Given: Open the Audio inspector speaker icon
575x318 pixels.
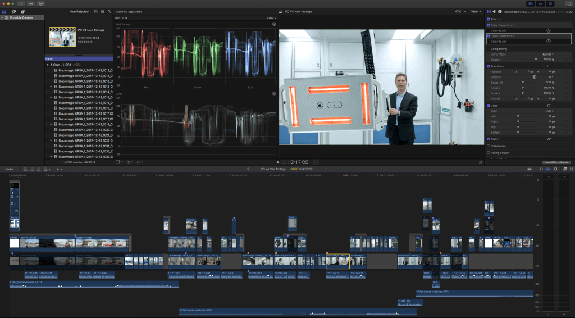Looking at the screenshot, I should point(494,11).
